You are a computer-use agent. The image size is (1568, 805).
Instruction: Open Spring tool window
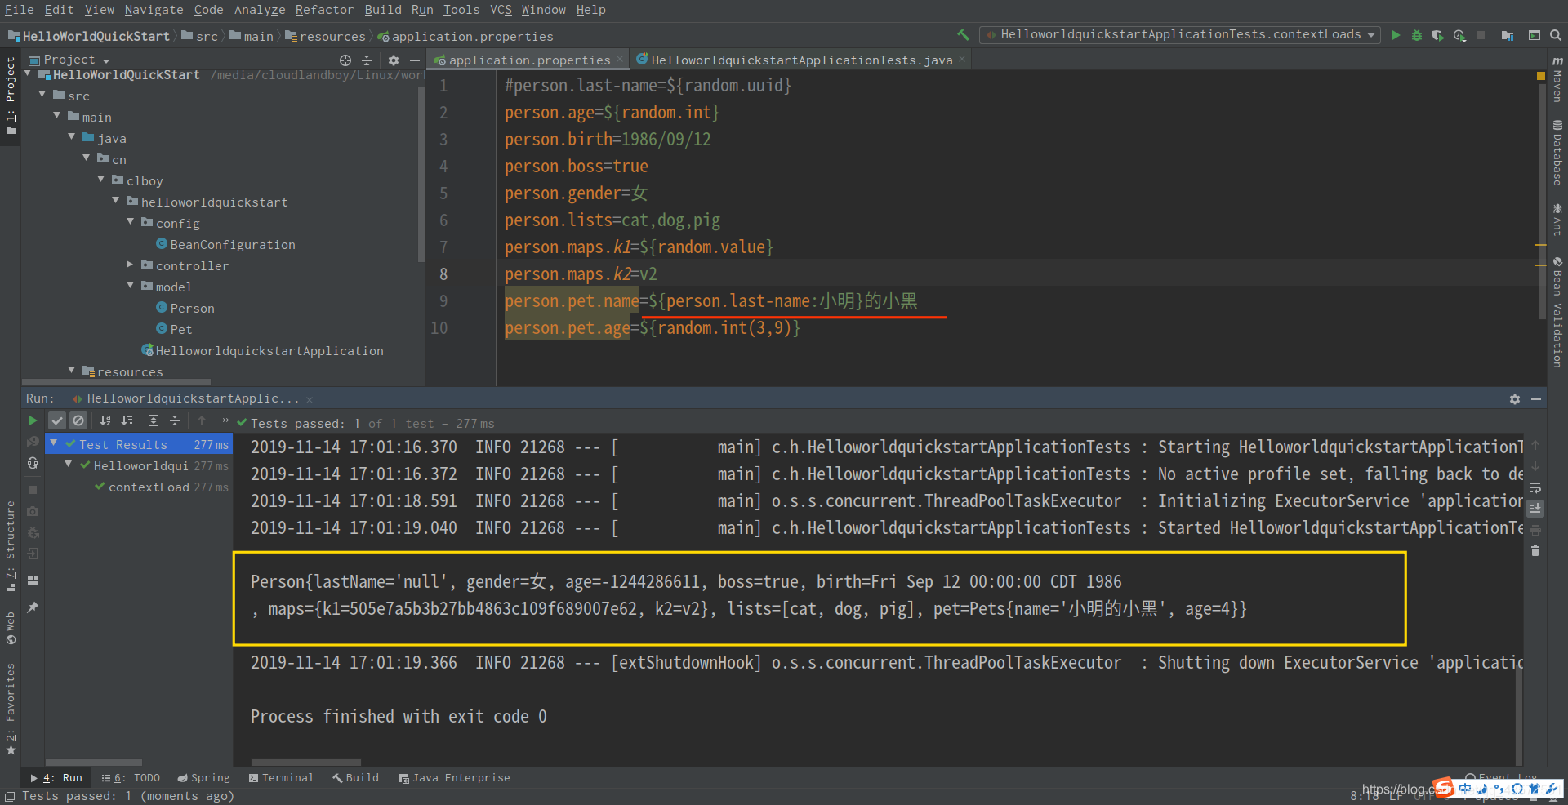(x=204, y=778)
